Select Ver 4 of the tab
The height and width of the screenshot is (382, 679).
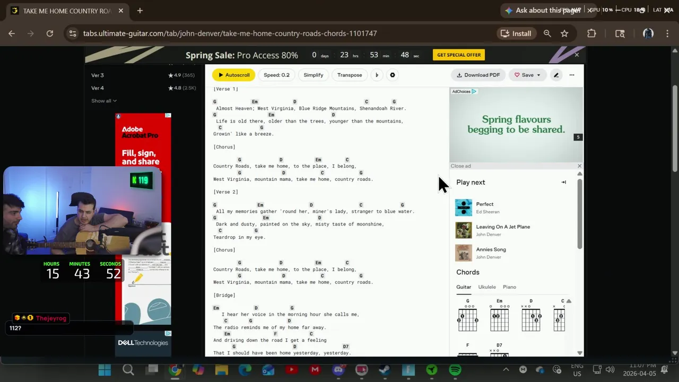98,88
